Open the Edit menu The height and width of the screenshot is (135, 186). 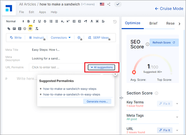coord(31,12)
